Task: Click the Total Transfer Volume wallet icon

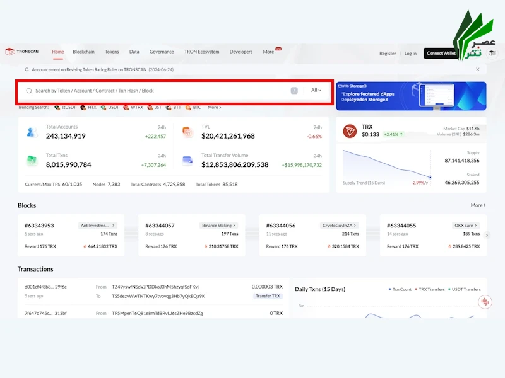Action: point(187,161)
